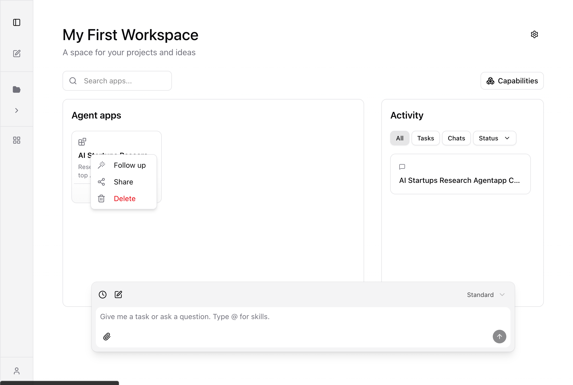Image resolution: width=573 pixels, height=385 pixels.
Task: Open workspace settings gear icon
Action: [x=534, y=34]
